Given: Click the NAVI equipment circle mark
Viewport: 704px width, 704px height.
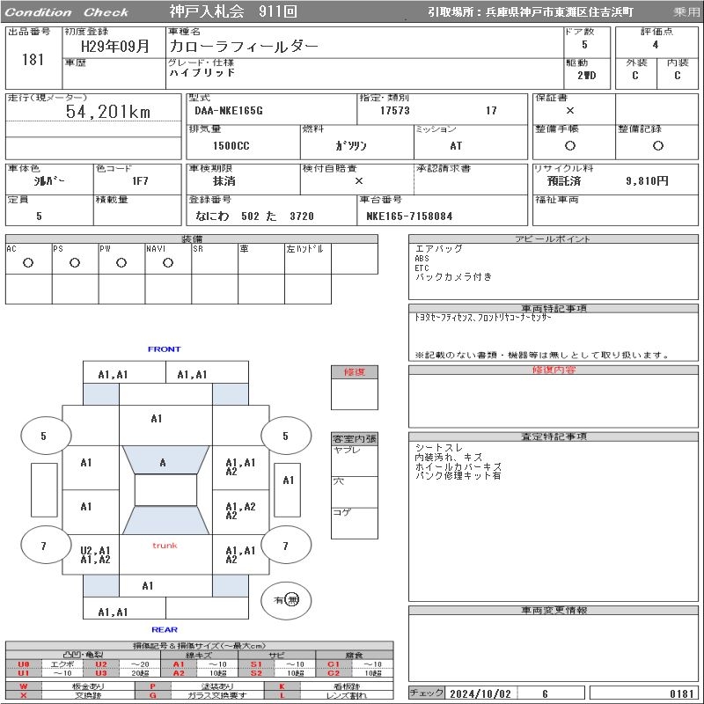Looking at the screenshot, I should point(168,263).
